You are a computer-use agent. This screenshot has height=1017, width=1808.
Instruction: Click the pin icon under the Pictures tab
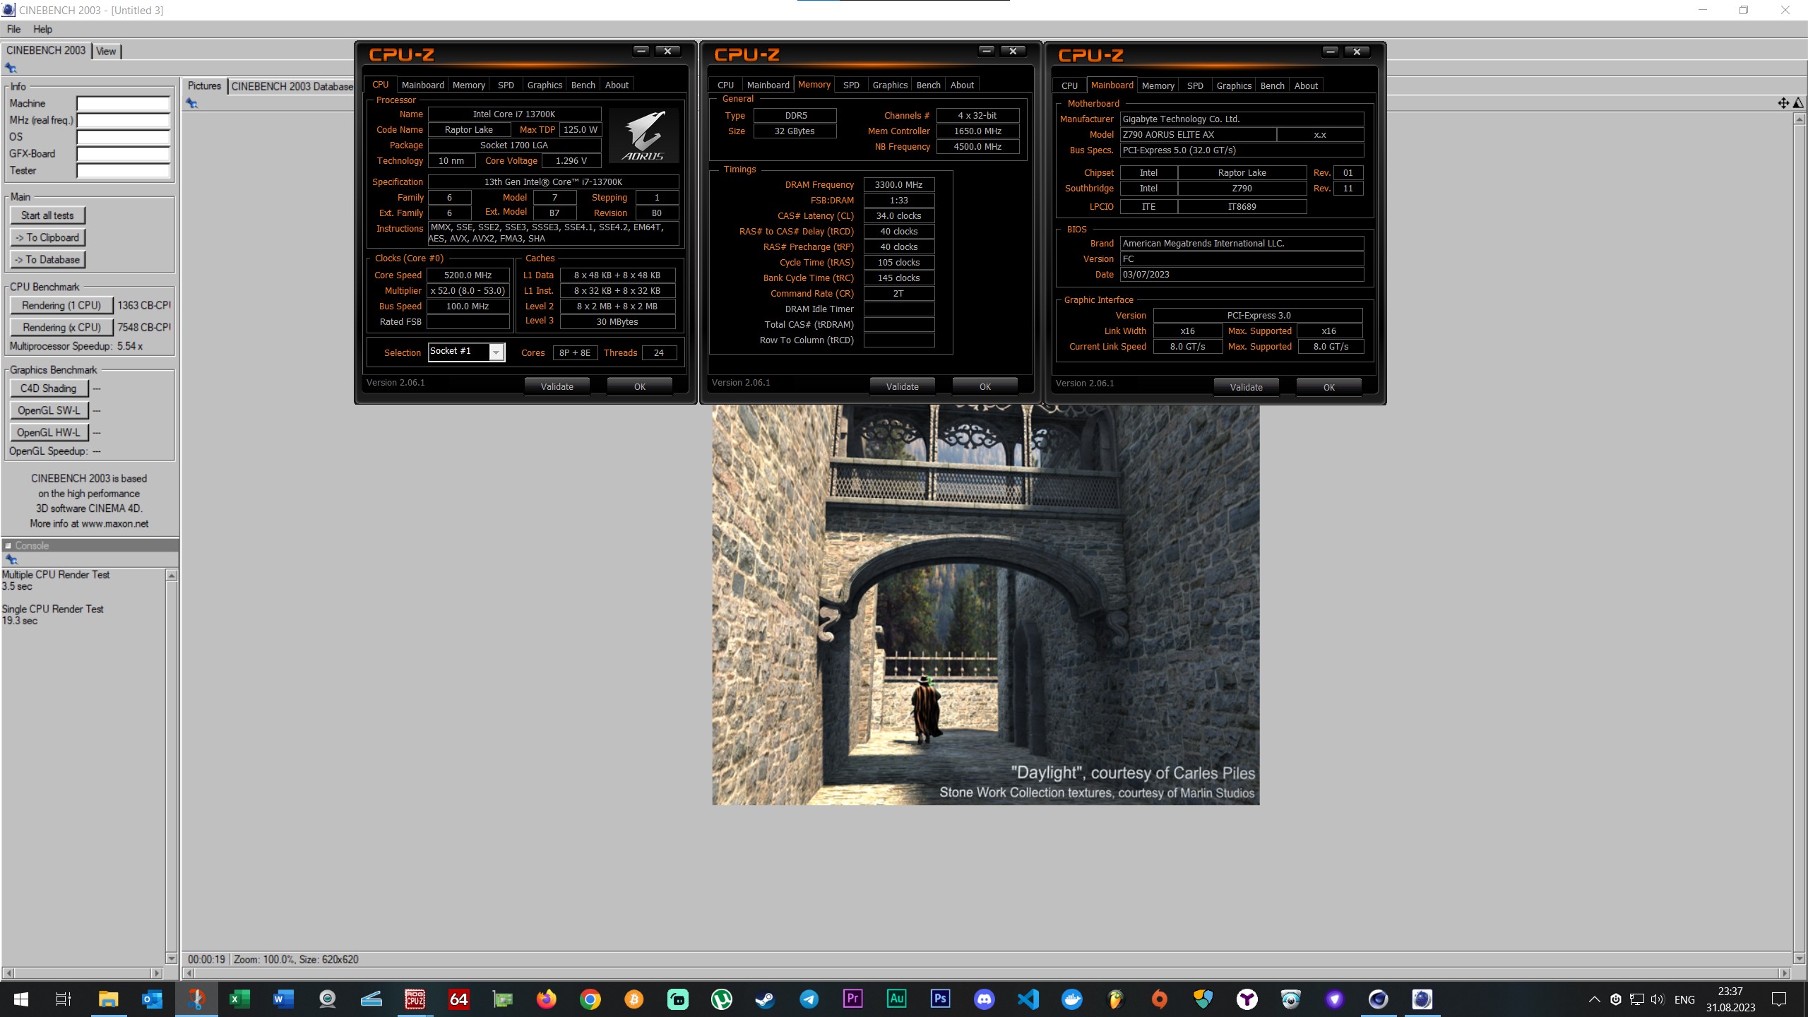click(x=191, y=104)
